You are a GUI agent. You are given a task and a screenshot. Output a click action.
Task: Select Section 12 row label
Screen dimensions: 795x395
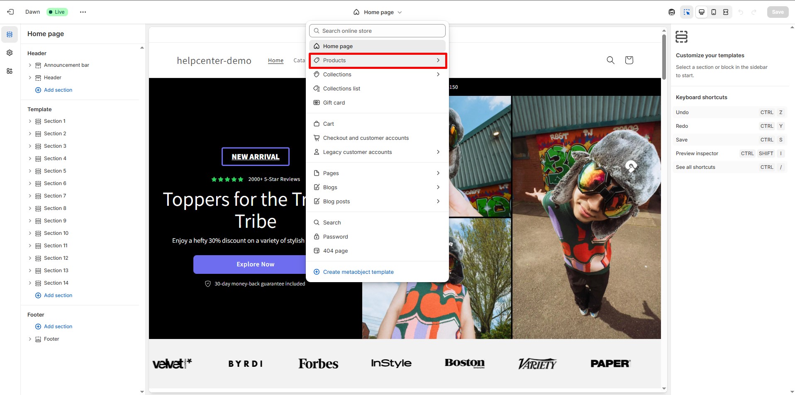click(56, 258)
